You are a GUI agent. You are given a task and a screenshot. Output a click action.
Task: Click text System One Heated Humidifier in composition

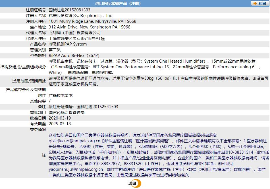pyautogui.click(x=174, y=61)
